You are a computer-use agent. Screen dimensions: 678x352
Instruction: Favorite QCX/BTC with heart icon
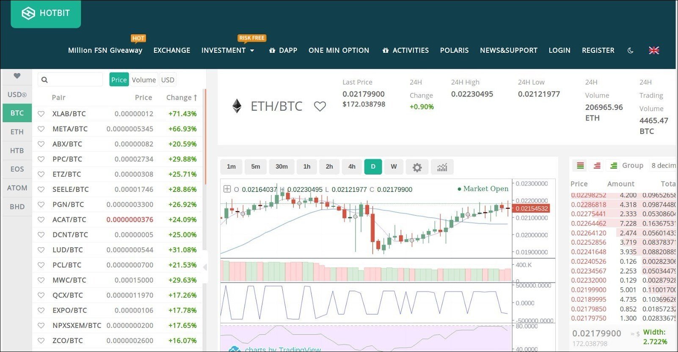pos(41,295)
